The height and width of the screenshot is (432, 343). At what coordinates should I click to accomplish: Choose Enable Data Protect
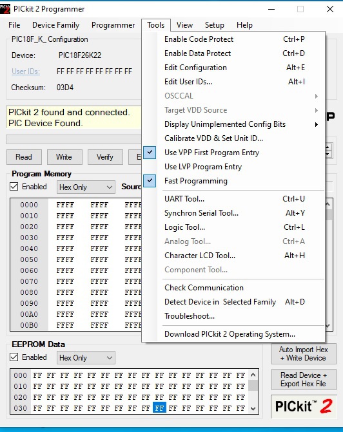[x=233, y=53]
